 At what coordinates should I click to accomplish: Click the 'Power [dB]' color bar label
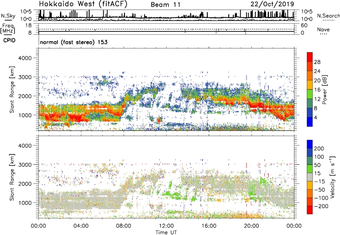(325, 90)
